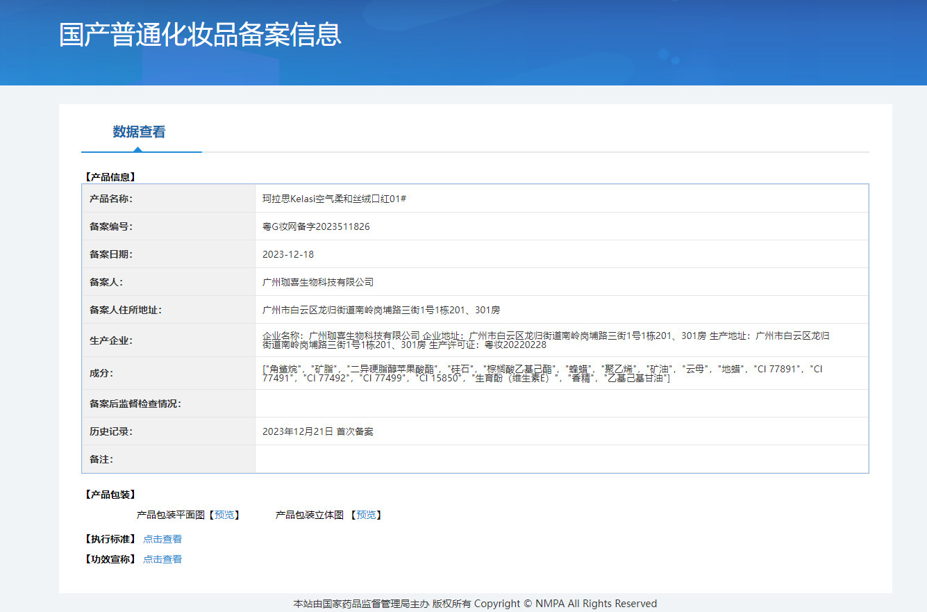Image resolution: width=927 pixels, height=612 pixels.
Task: Click the filing date 2023-12-18
Action: (x=288, y=254)
